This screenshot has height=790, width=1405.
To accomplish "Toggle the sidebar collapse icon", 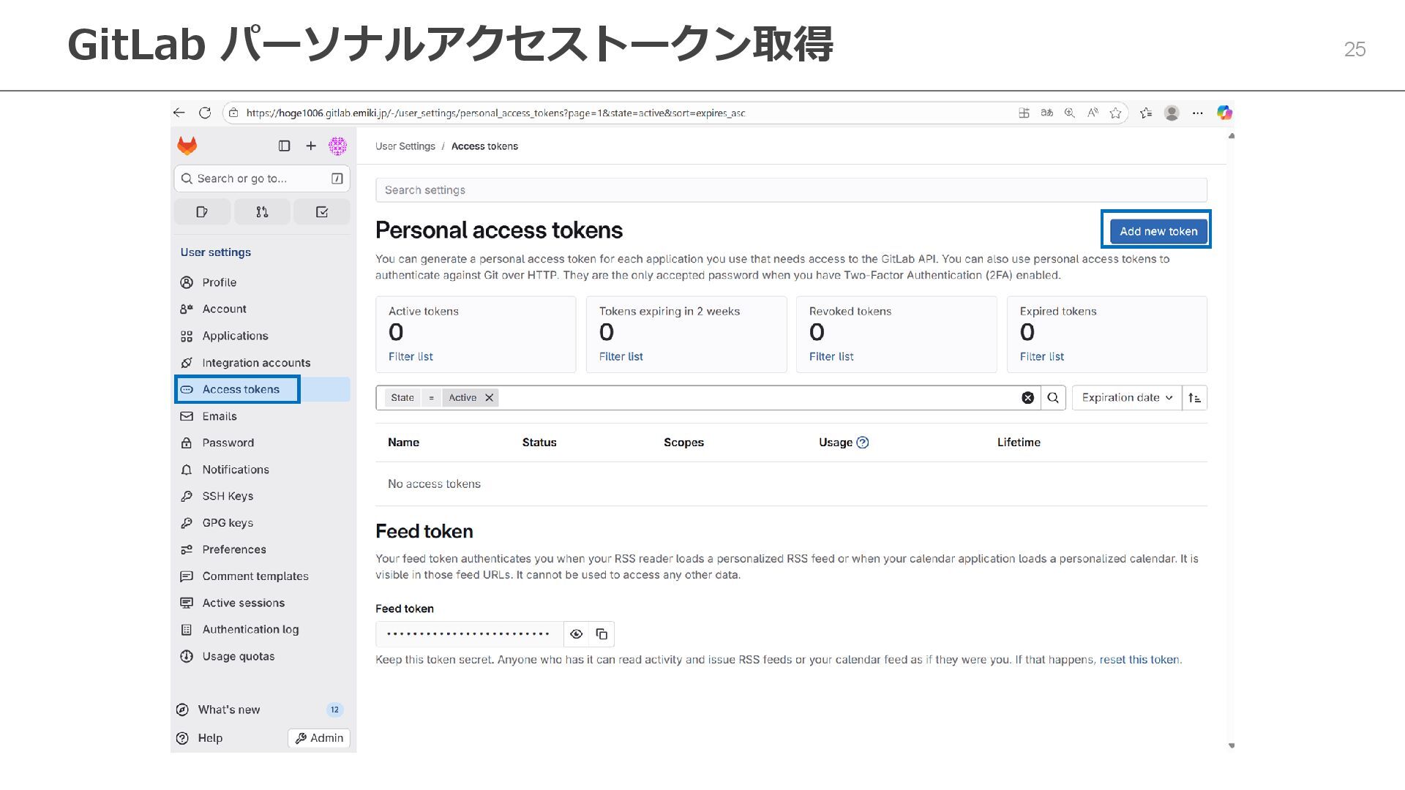I will [285, 146].
